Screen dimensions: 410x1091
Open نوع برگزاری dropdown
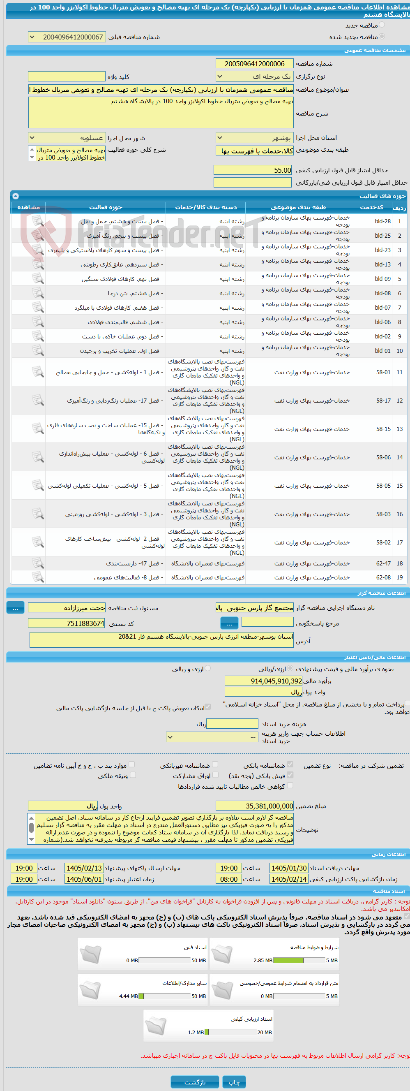pos(254,76)
